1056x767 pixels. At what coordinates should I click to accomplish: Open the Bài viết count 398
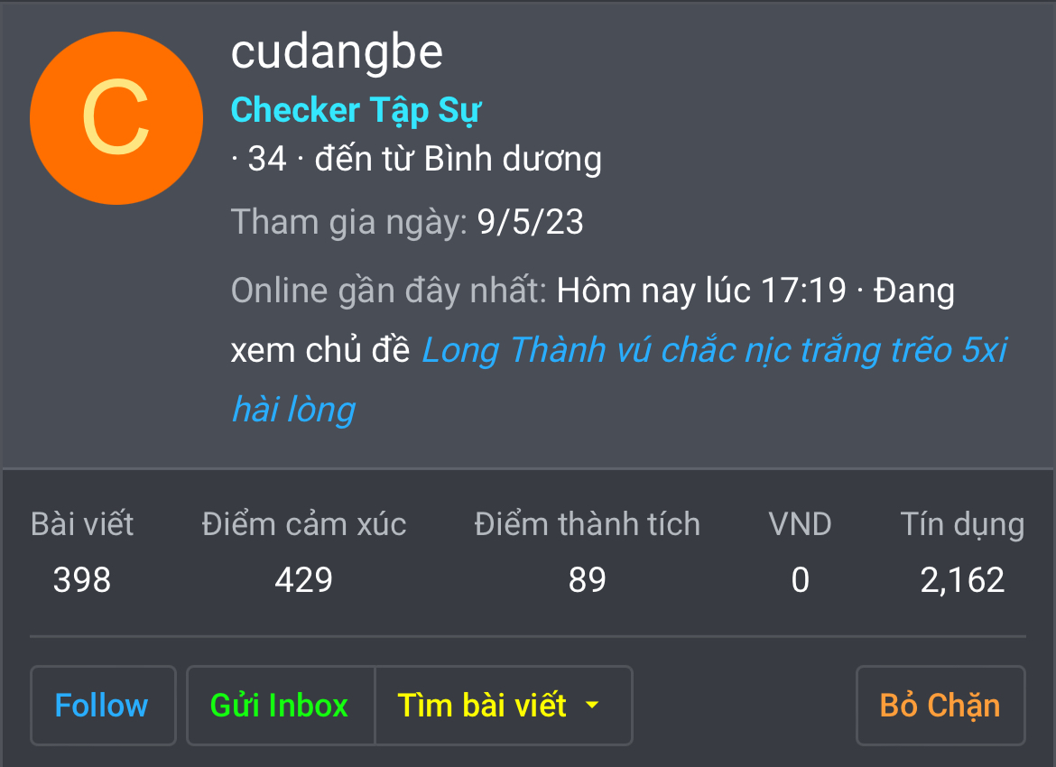82,580
